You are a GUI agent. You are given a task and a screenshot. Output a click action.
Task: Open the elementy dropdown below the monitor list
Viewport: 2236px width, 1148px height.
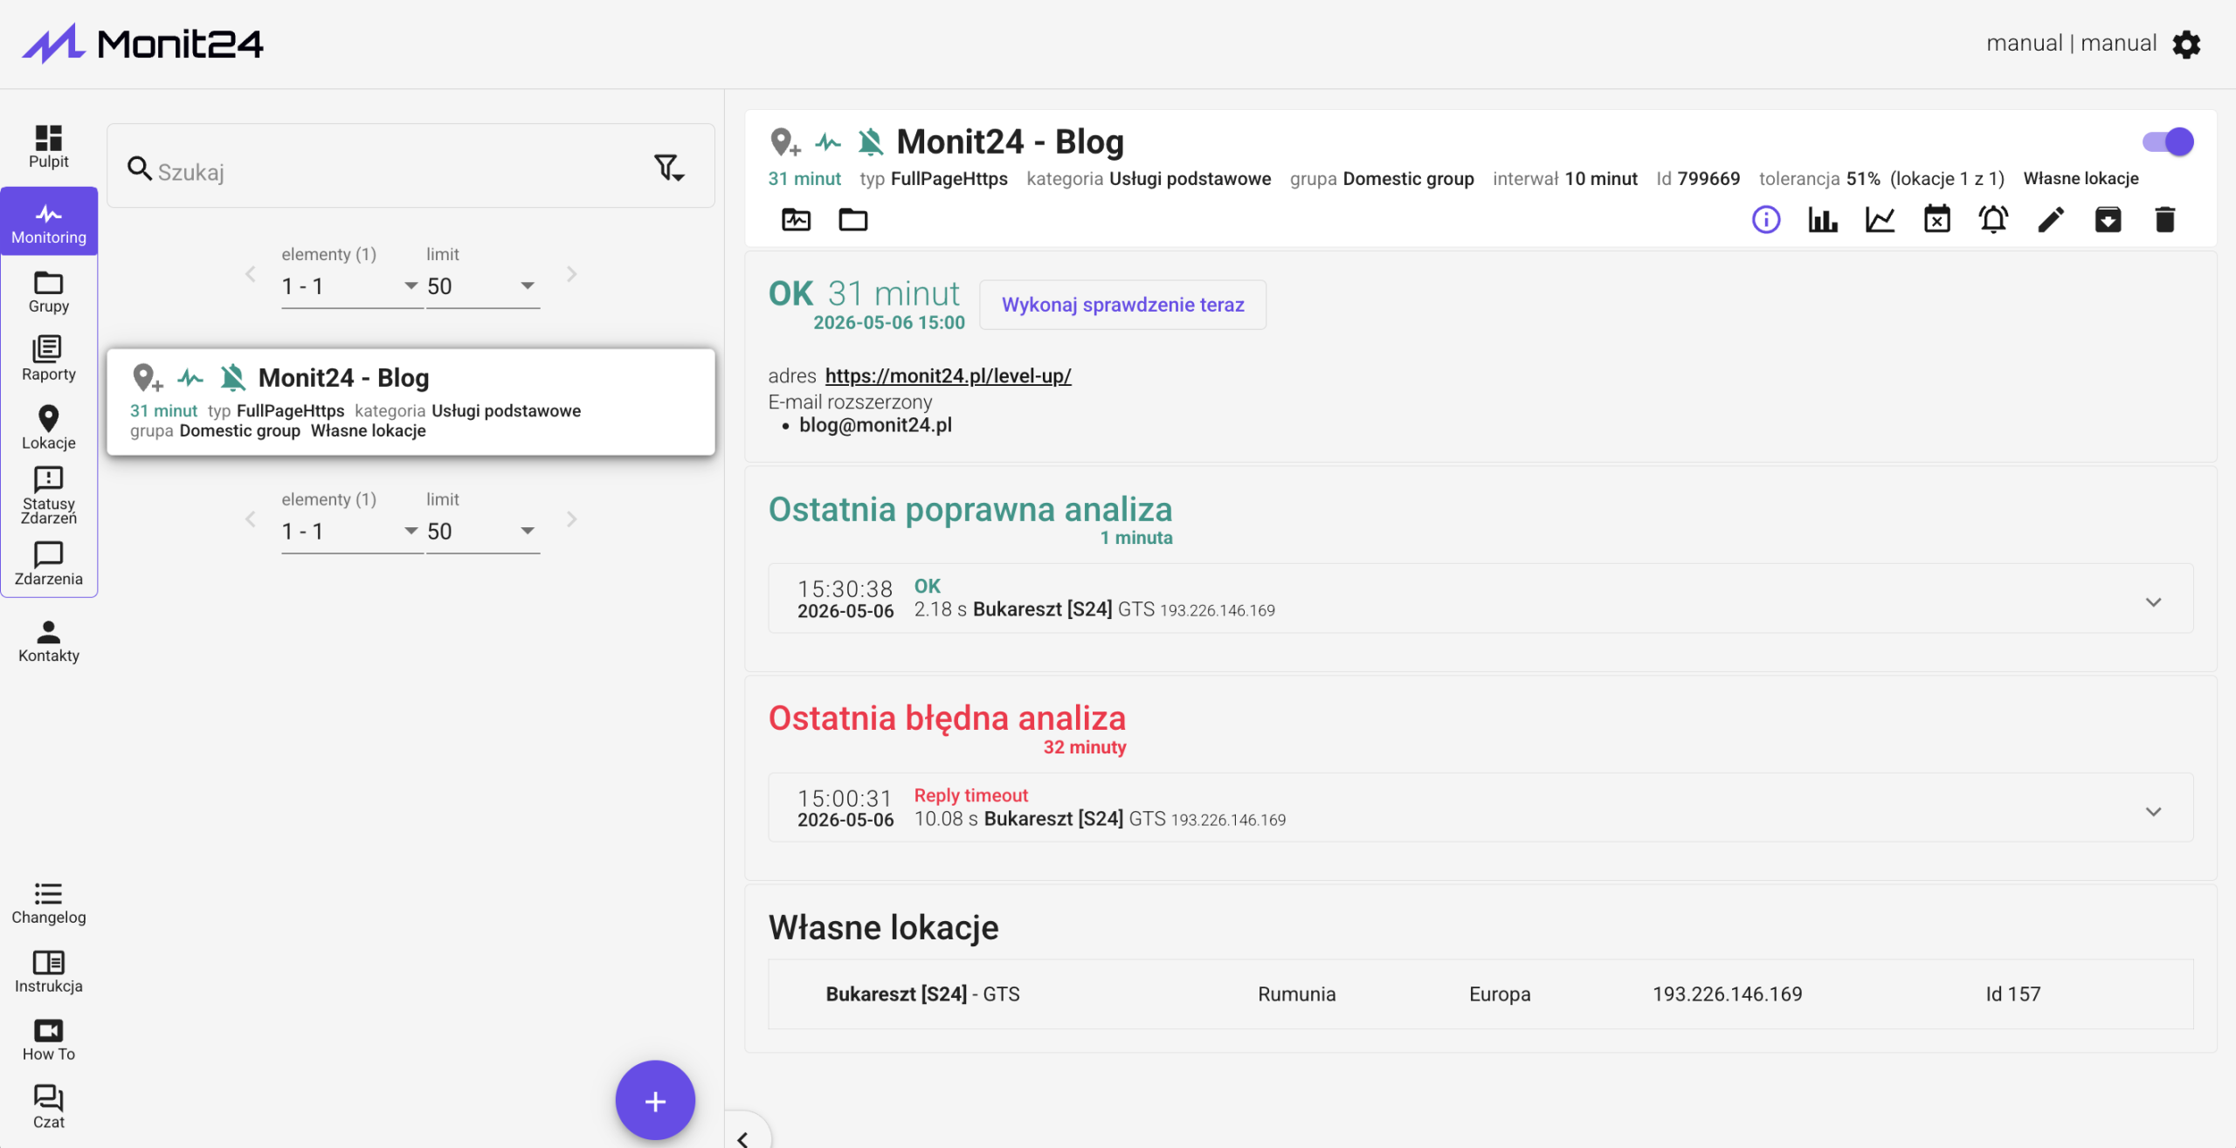click(351, 532)
